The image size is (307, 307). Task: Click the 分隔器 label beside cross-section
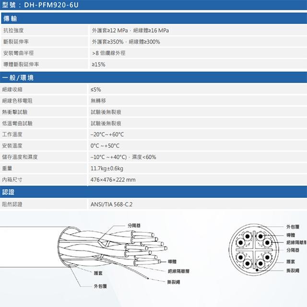293,250
